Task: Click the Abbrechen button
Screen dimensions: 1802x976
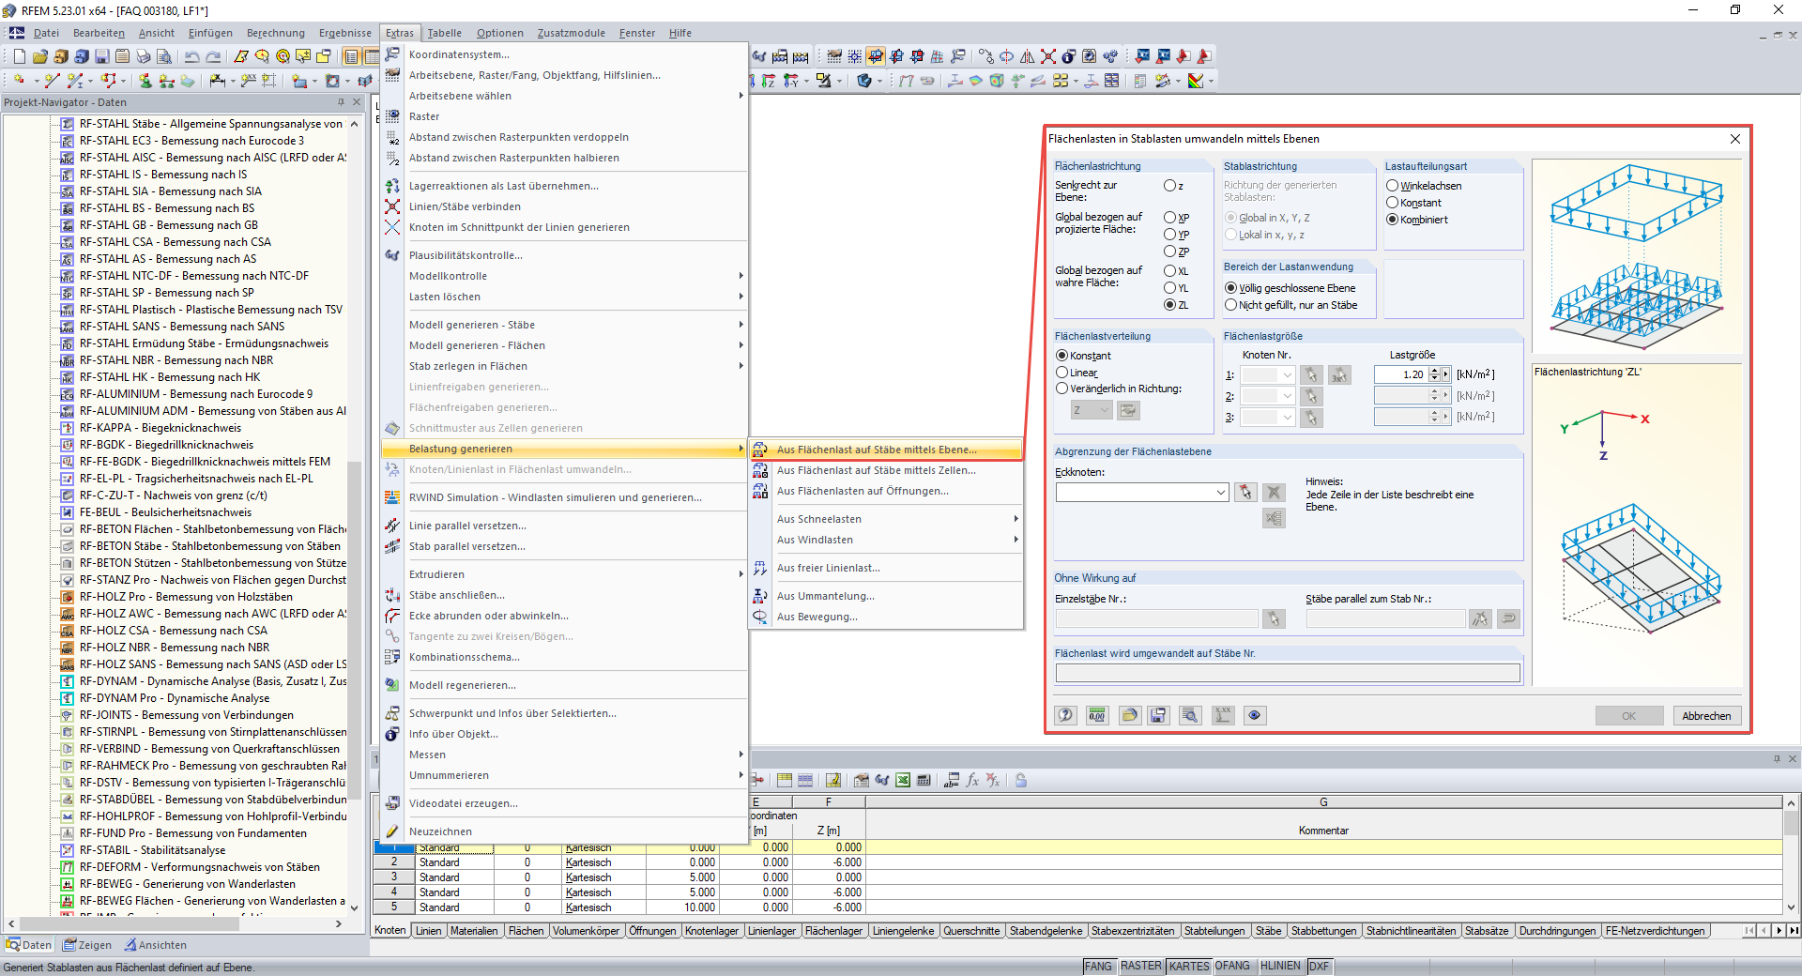Action: point(1706,716)
